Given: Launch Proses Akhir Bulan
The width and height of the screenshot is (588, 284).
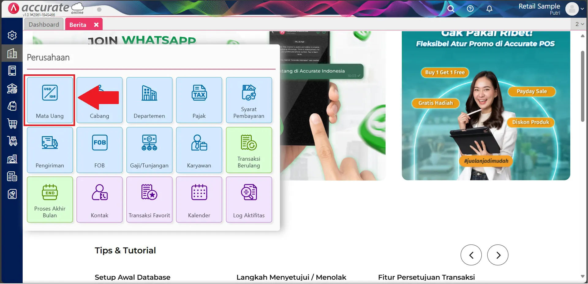Looking at the screenshot, I should [x=50, y=200].
